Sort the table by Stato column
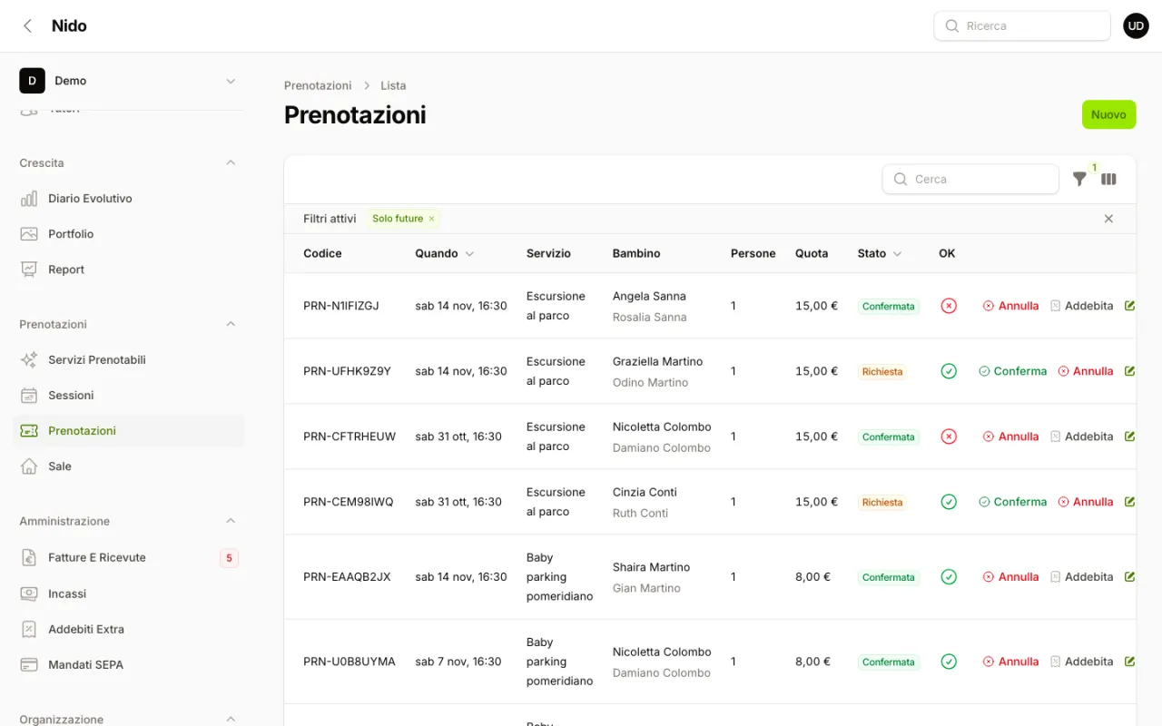 pos(880,253)
